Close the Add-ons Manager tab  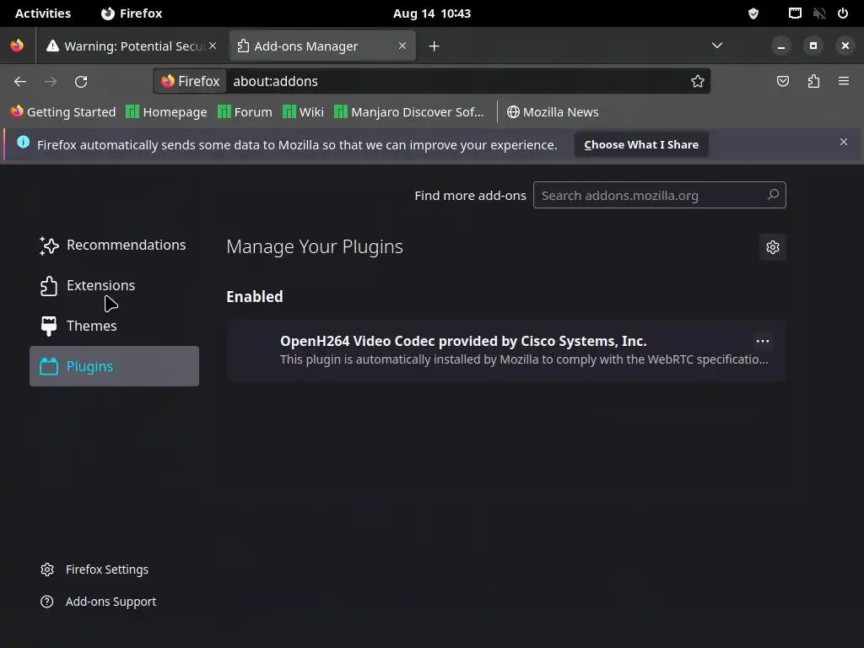click(402, 46)
